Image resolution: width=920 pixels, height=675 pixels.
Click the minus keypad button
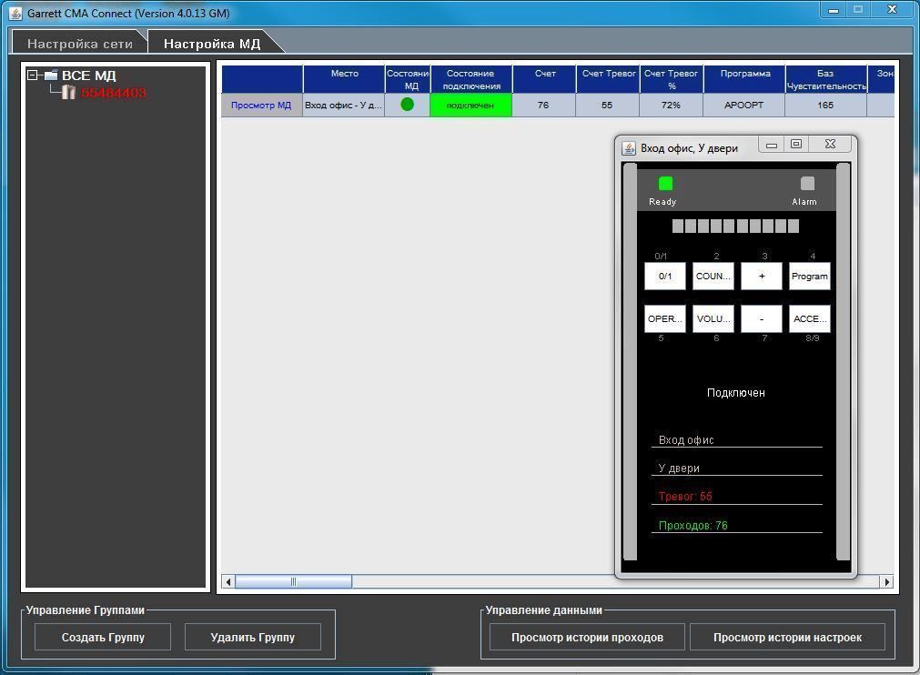[762, 319]
